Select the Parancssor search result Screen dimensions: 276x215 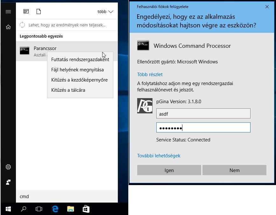coord(67,51)
